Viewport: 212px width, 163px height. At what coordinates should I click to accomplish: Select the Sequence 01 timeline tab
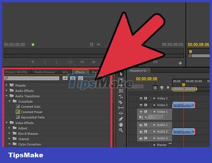pyautogui.click(x=138, y=70)
